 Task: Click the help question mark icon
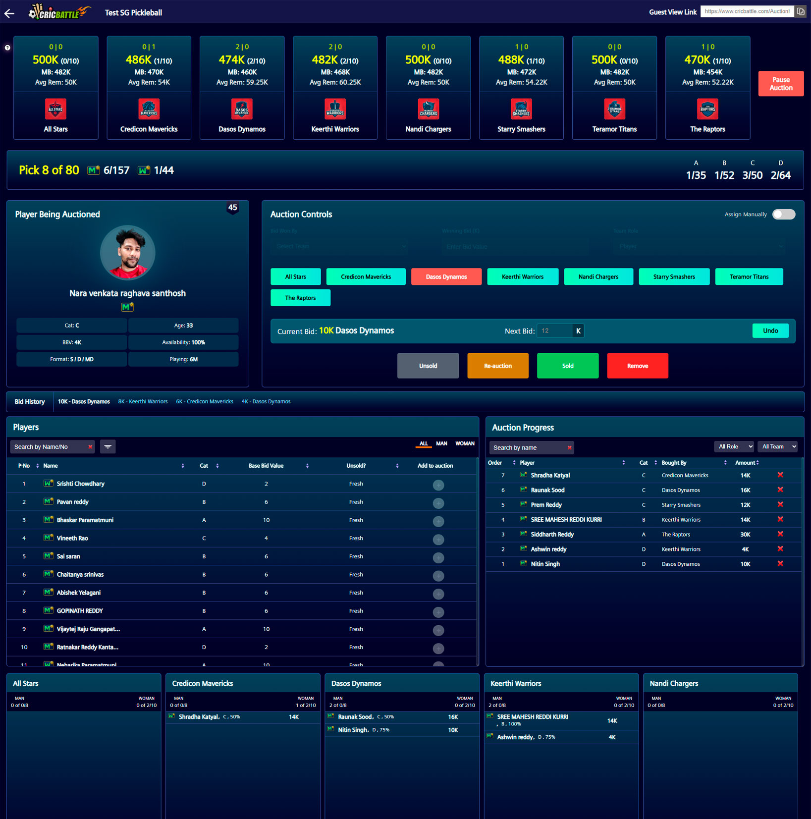click(7, 48)
